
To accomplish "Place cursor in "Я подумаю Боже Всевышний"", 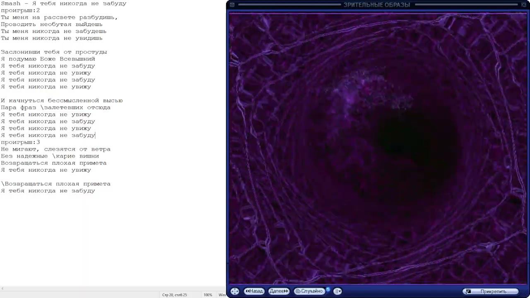I will pos(48,59).
